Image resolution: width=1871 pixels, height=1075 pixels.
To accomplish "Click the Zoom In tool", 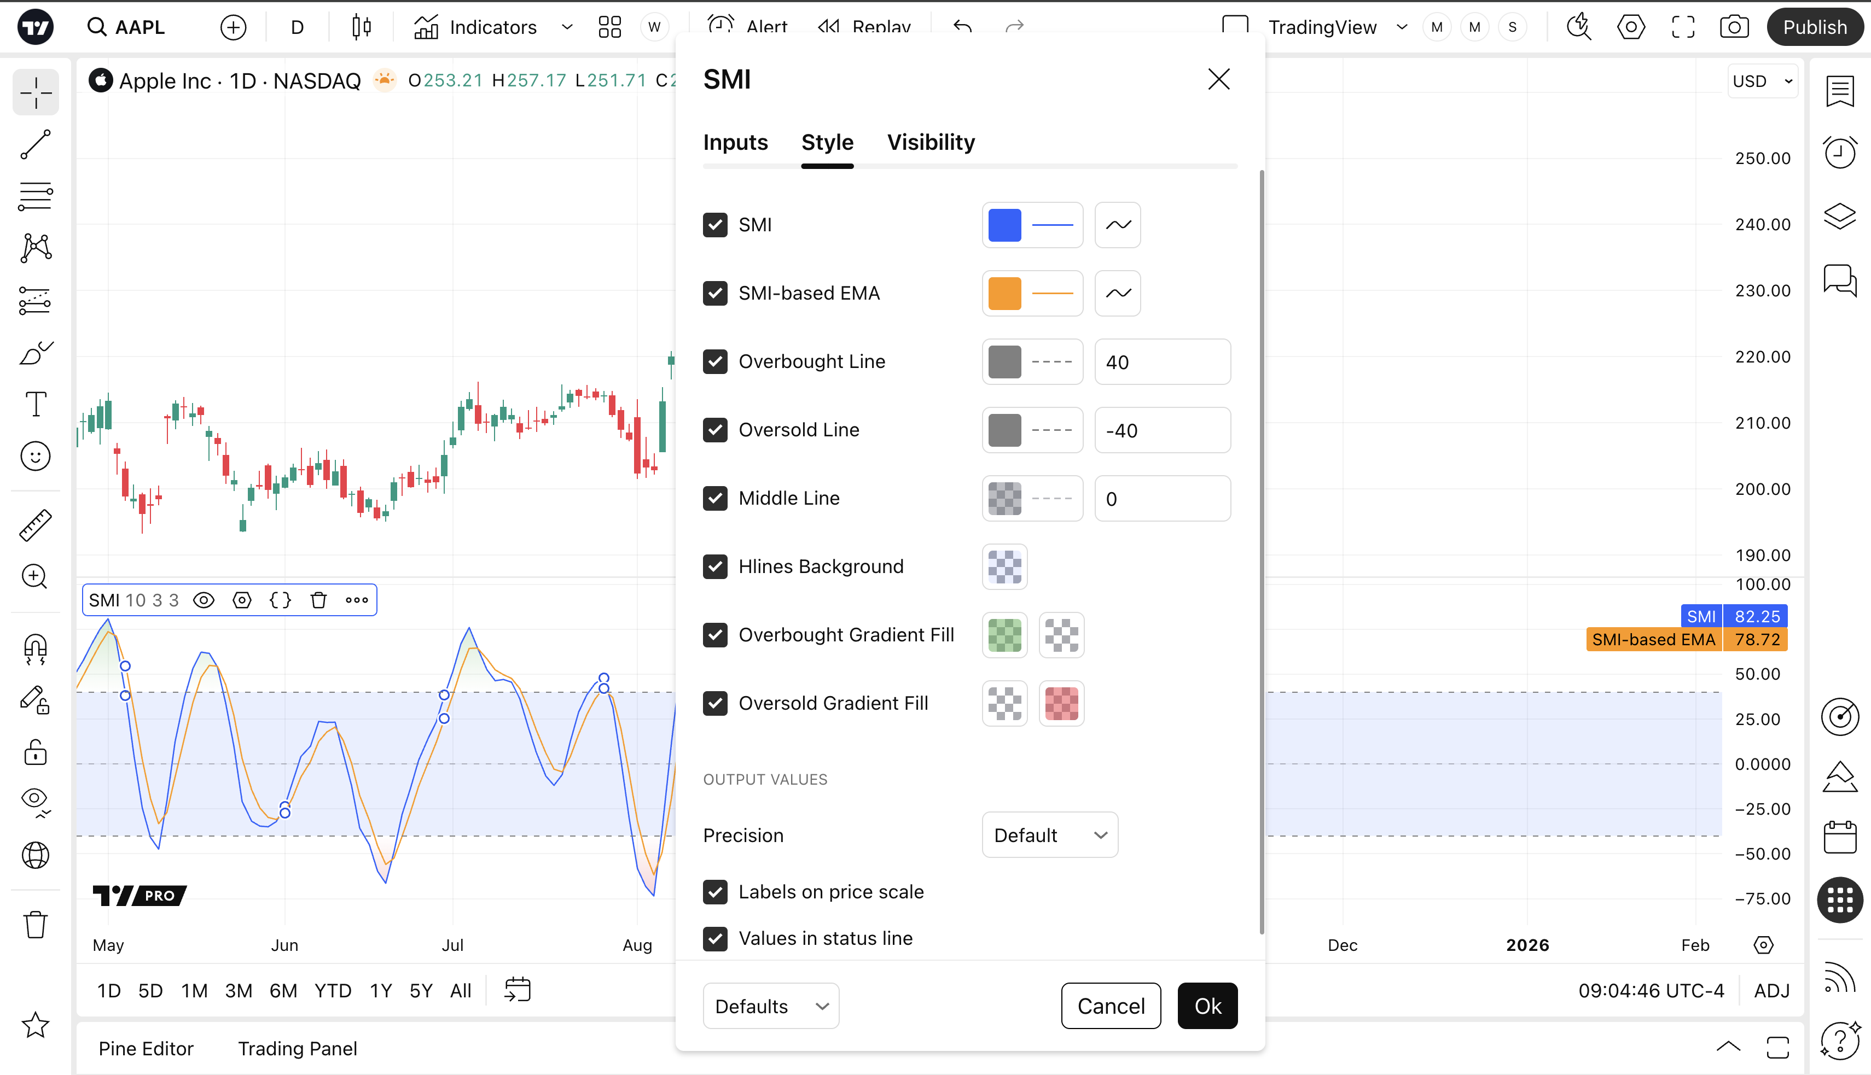I will click(x=34, y=576).
